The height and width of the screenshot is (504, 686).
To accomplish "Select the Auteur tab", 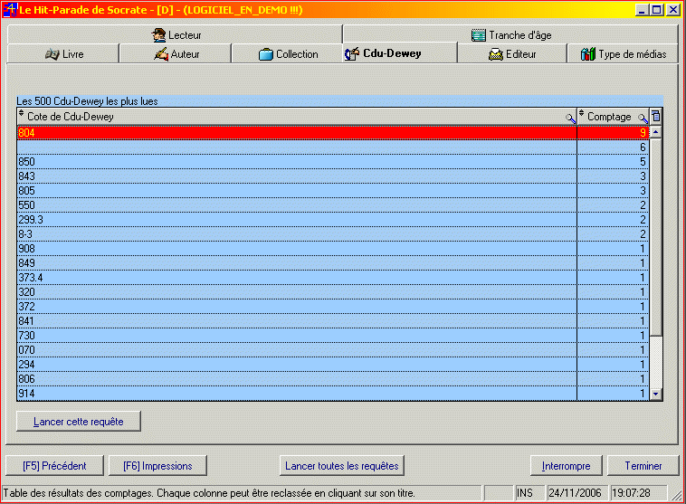I will click(176, 53).
